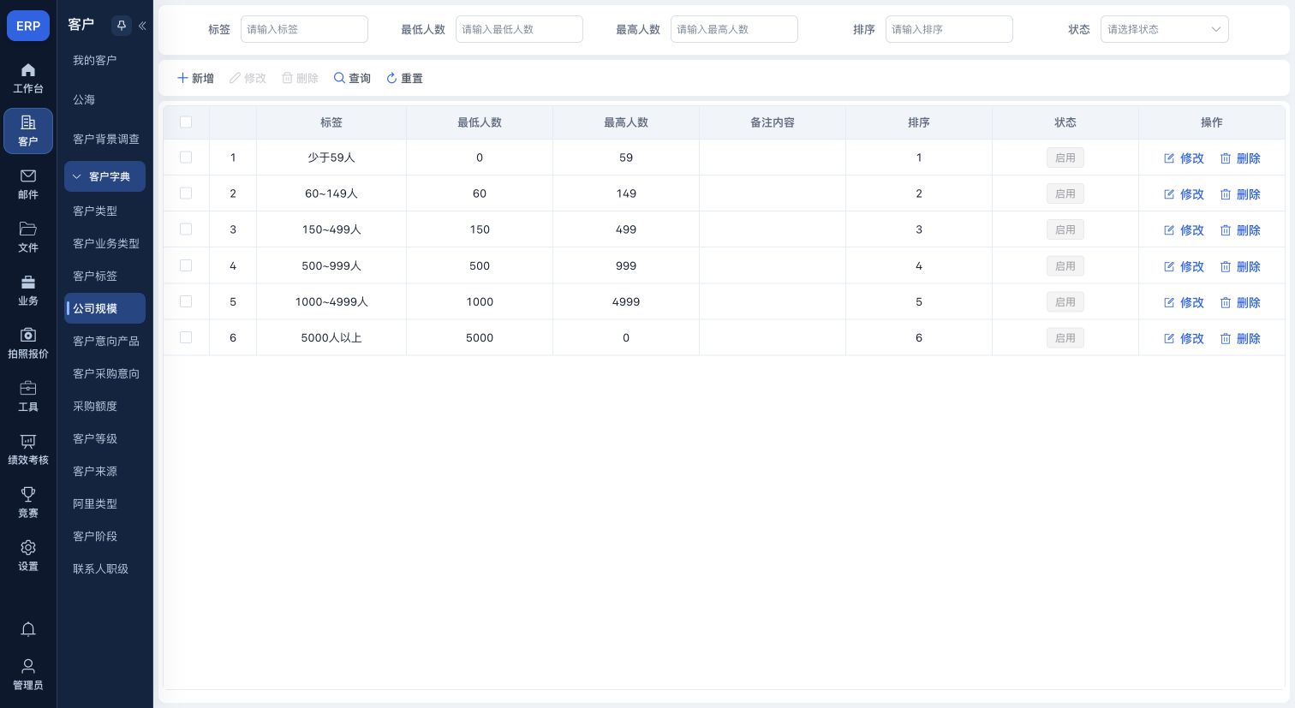
Task: Click the ERP logo
Action: 28,26
